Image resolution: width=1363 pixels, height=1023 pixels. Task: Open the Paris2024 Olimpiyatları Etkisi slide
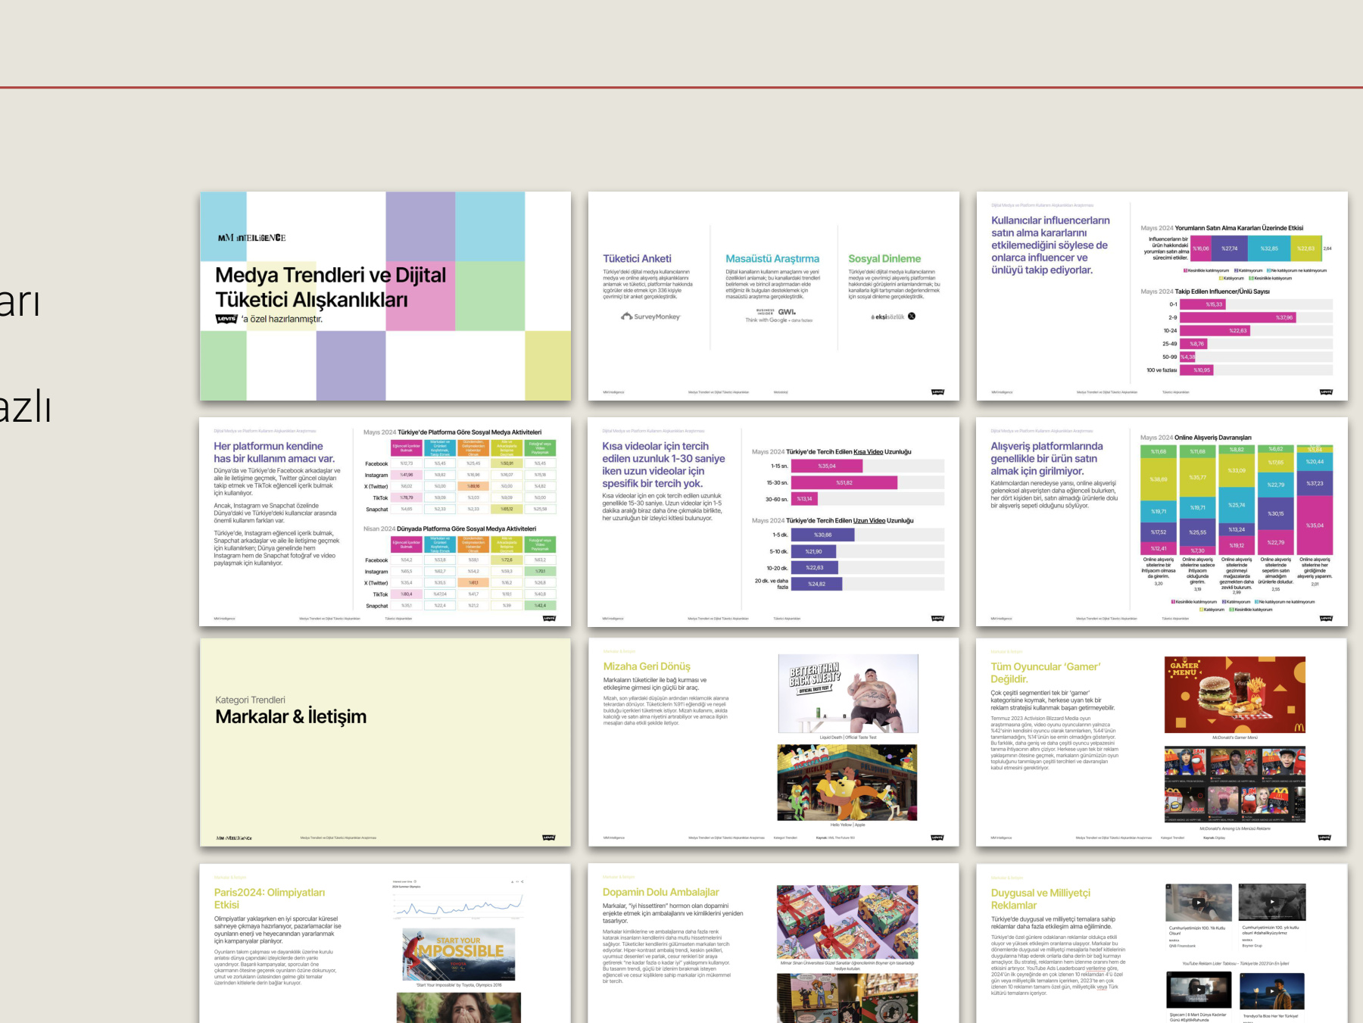tap(385, 943)
